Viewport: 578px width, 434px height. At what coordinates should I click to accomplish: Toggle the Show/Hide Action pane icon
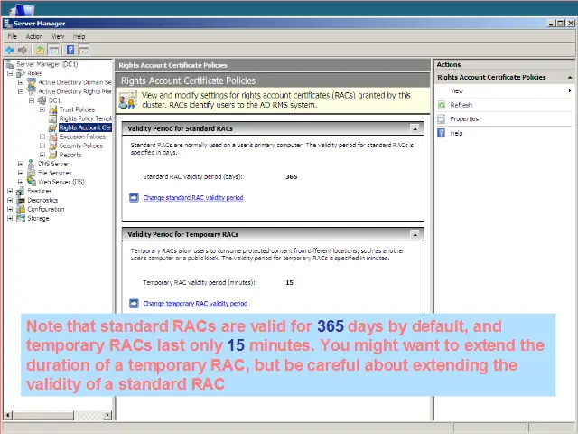click(84, 51)
